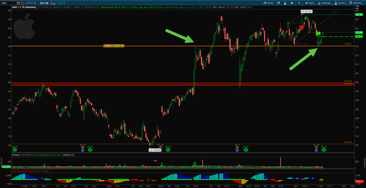Click the Lo: 164.08 price bubble

(x=155, y=150)
